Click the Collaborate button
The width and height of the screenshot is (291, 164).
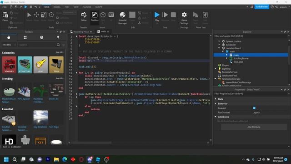point(262,7)
